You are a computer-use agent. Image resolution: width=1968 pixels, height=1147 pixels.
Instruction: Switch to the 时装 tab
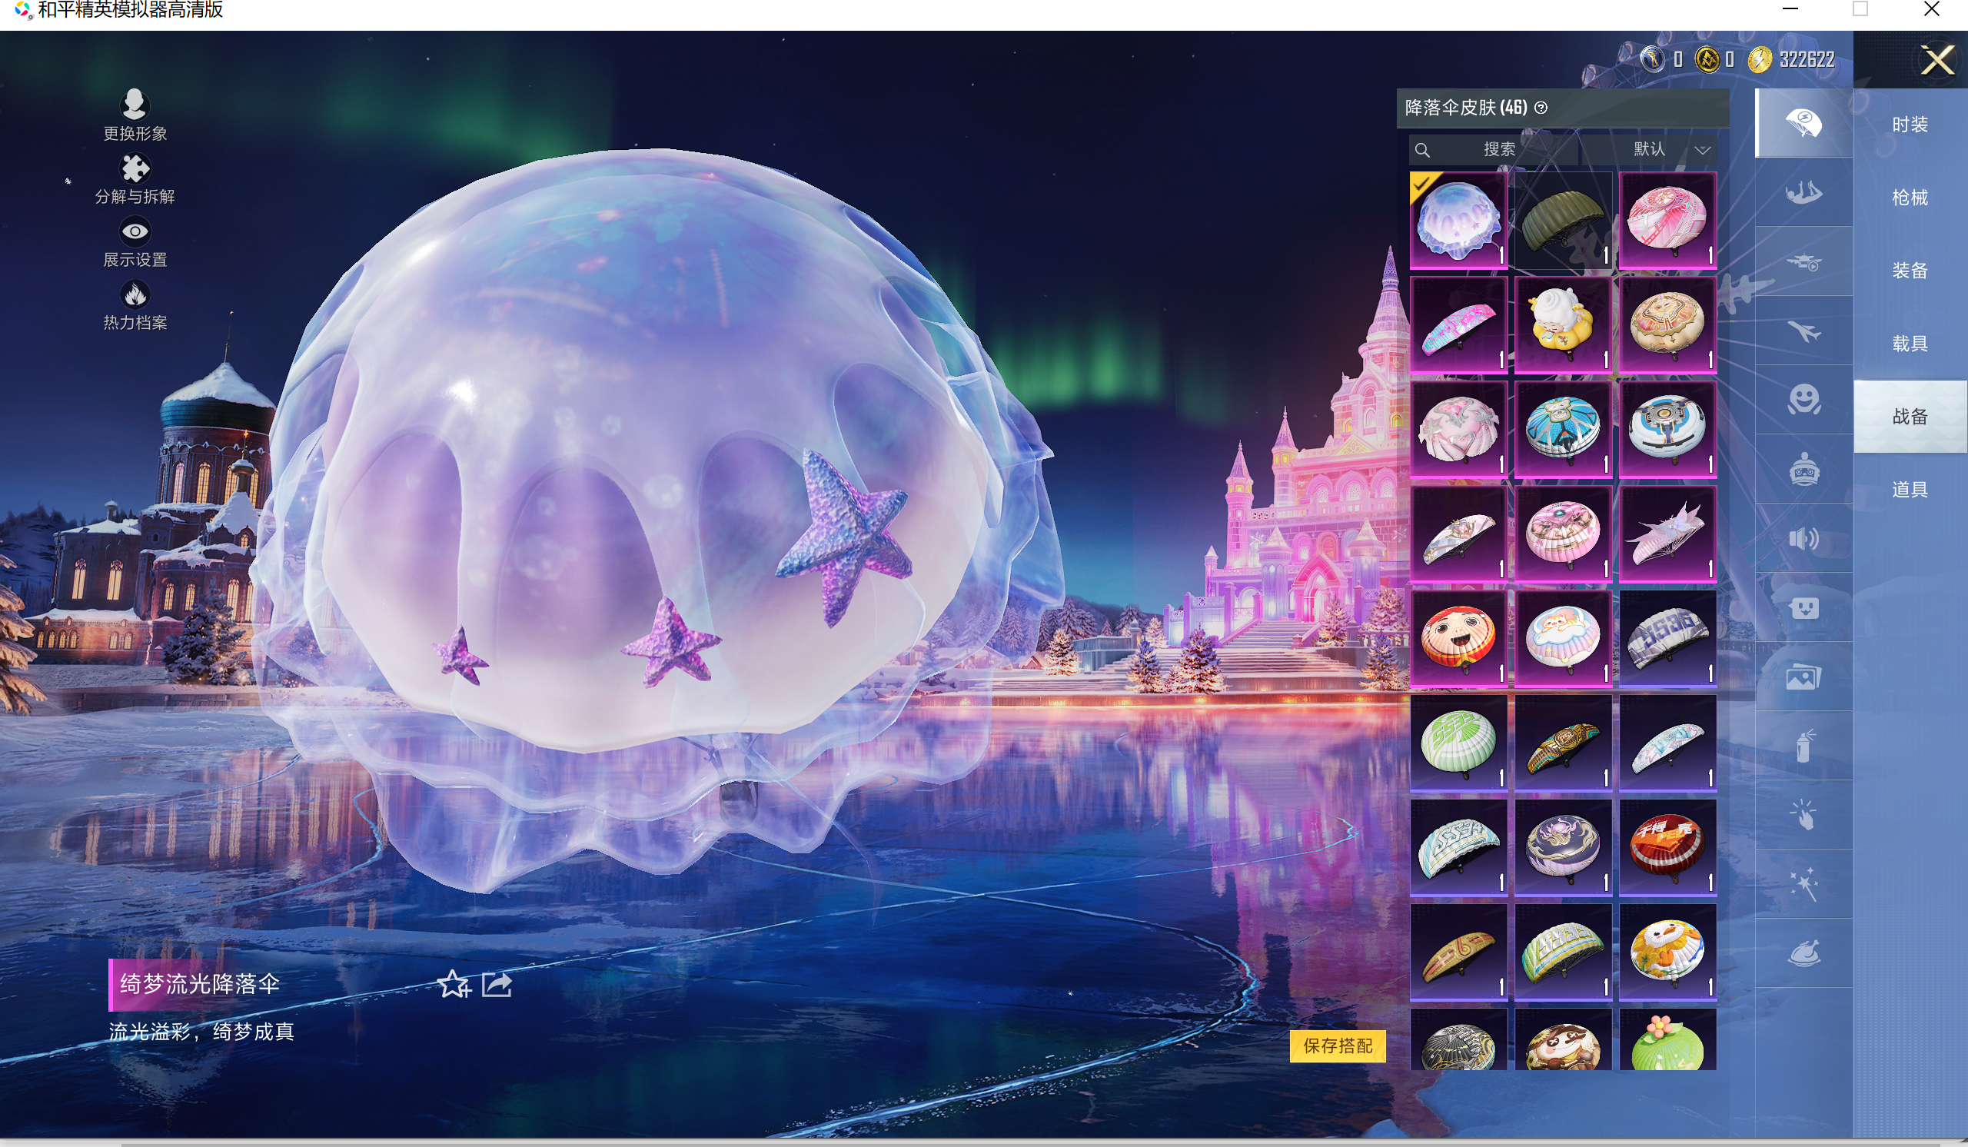tap(1910, 124)
